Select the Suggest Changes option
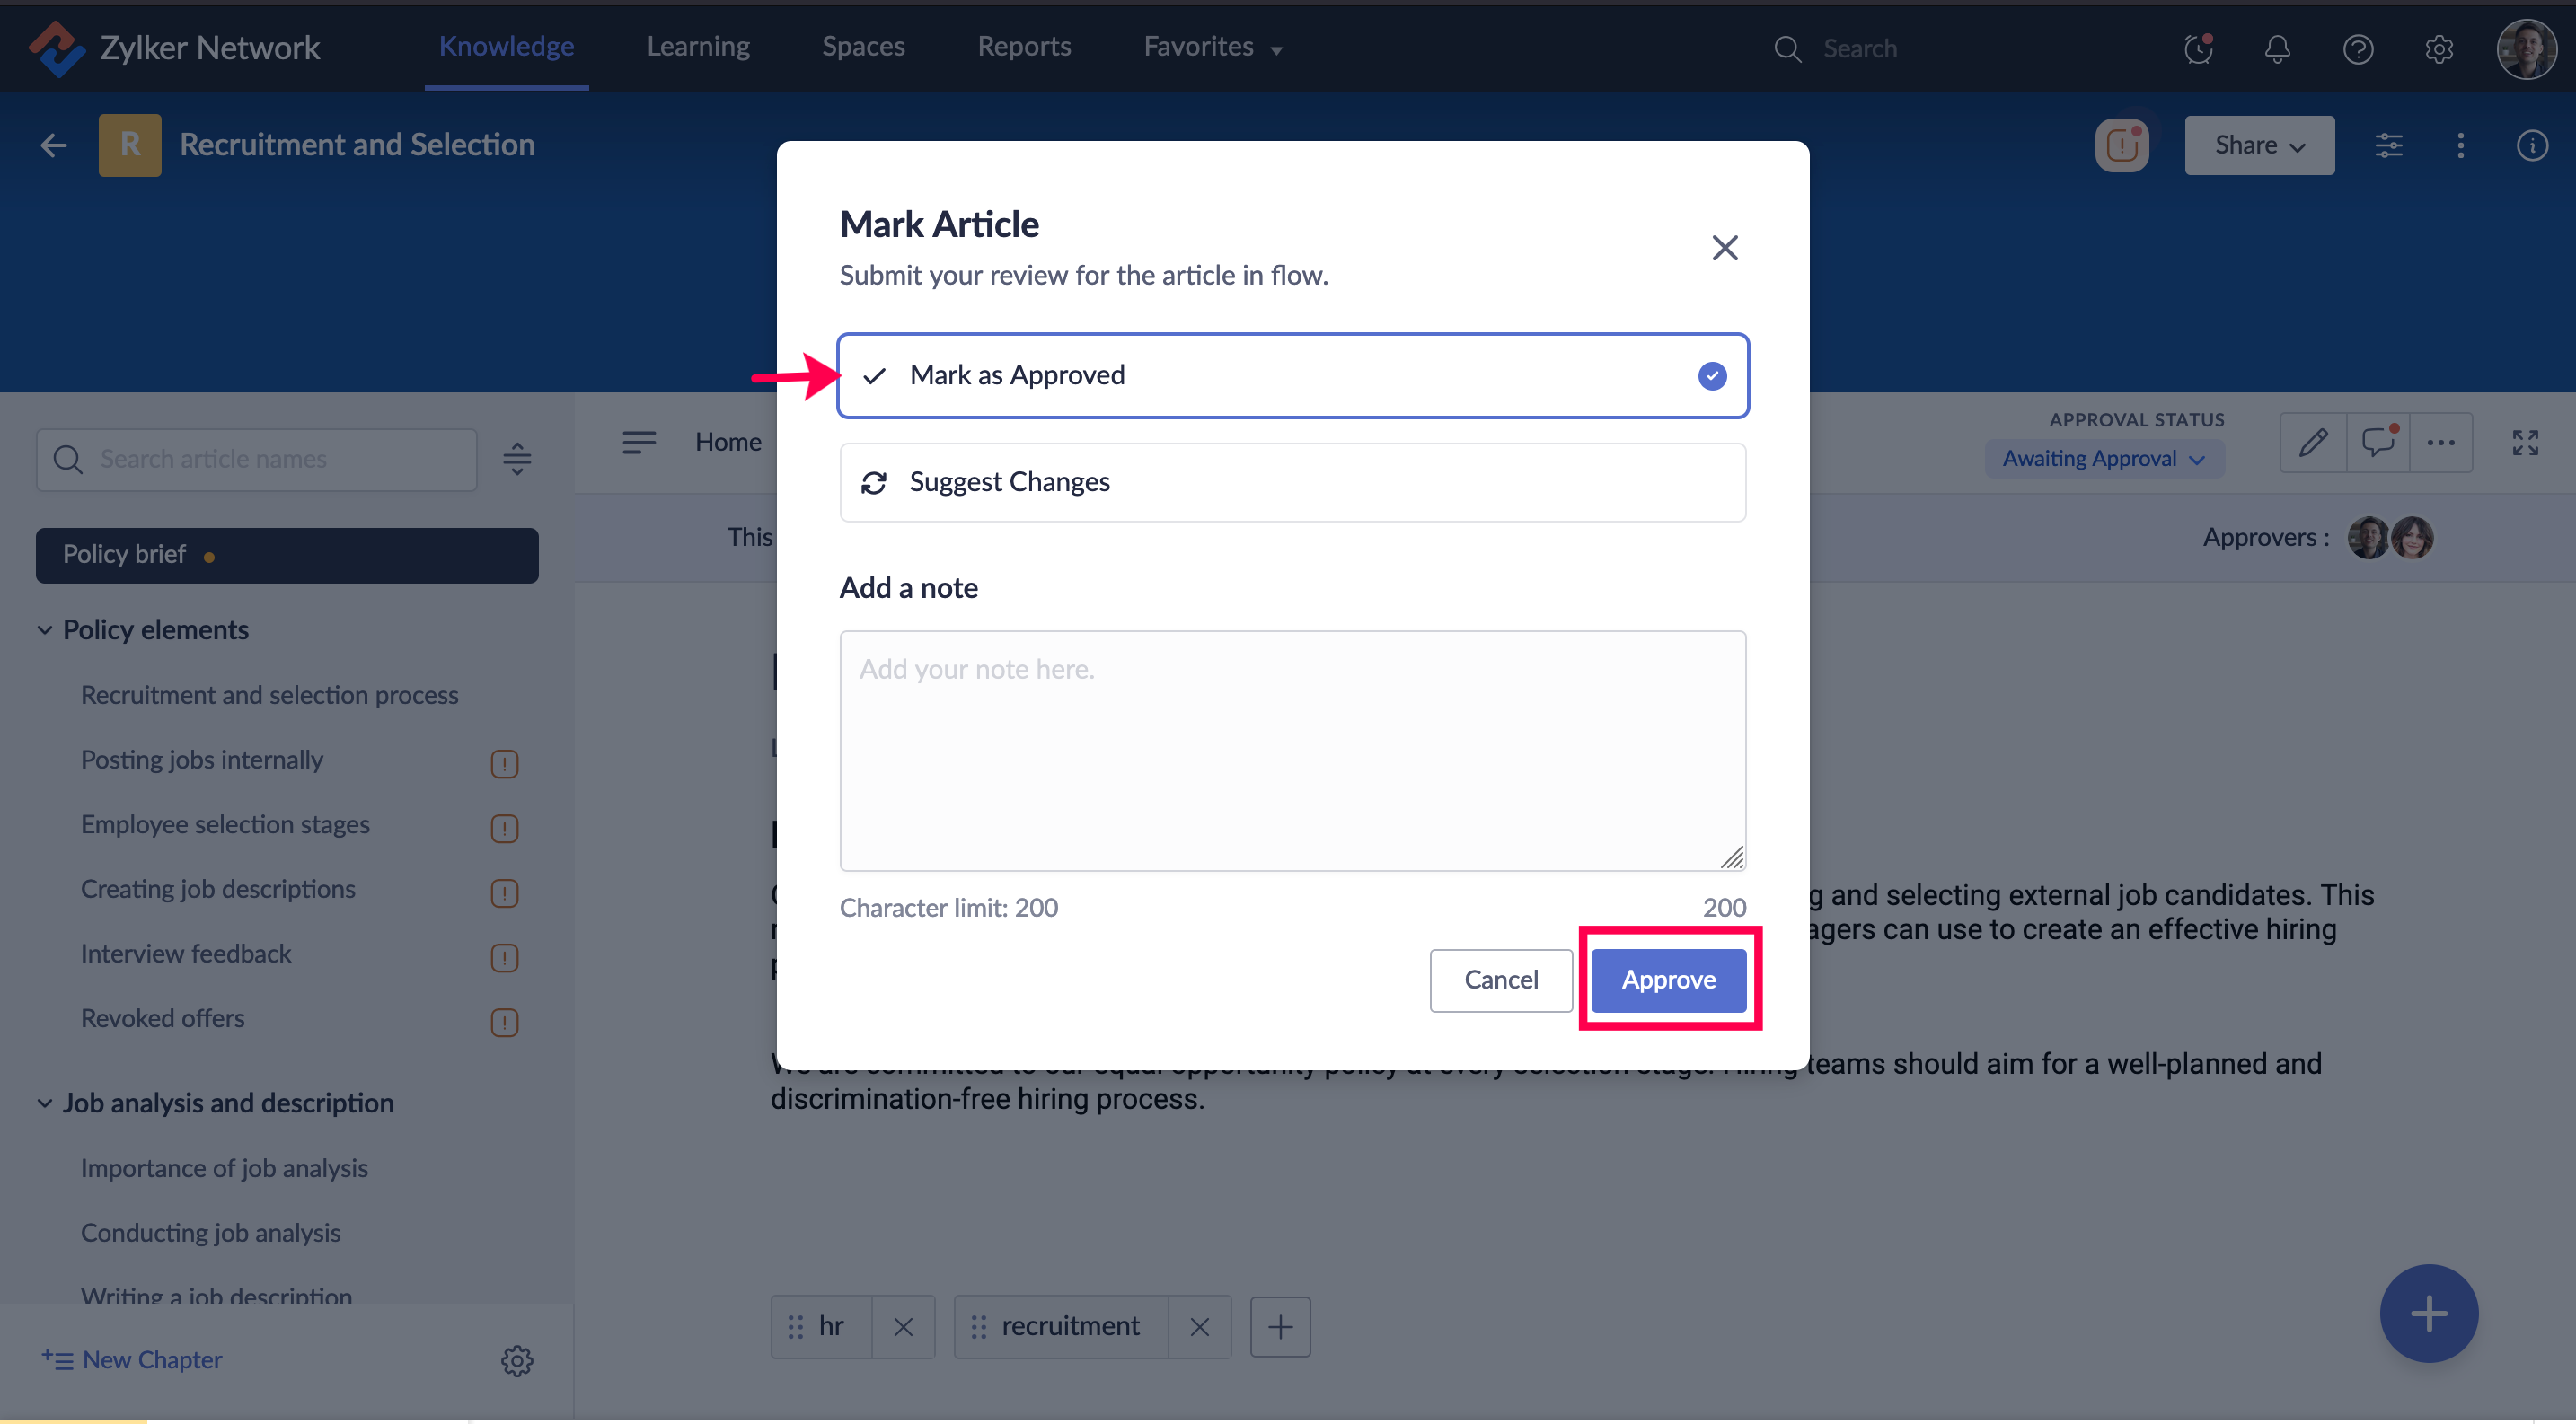The image size is (2576, 1424). [1292, 483]
